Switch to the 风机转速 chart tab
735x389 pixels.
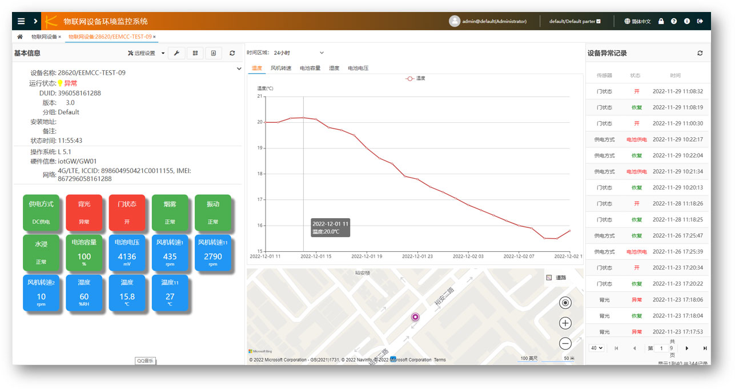click(x=280, y=68)
